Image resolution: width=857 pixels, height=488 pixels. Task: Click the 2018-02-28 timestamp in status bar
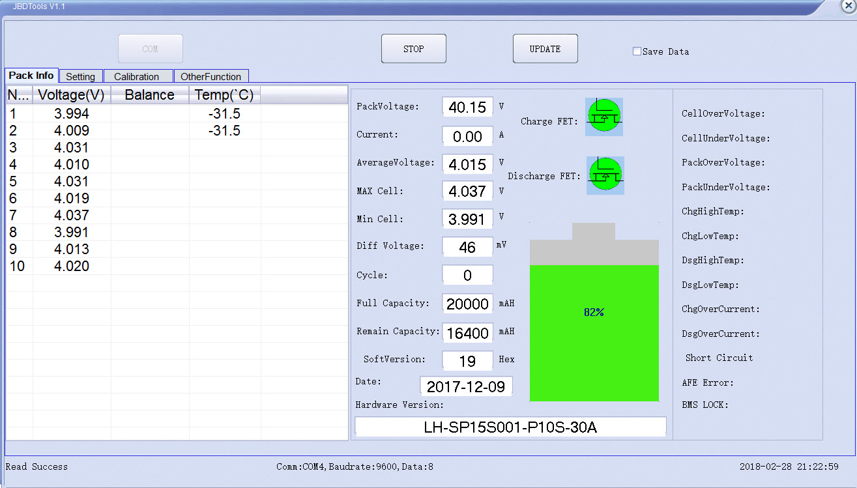coord(789,466)
